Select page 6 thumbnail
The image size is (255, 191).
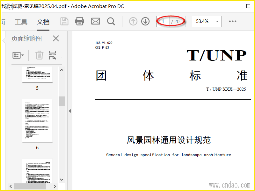[x=37, y=121]
